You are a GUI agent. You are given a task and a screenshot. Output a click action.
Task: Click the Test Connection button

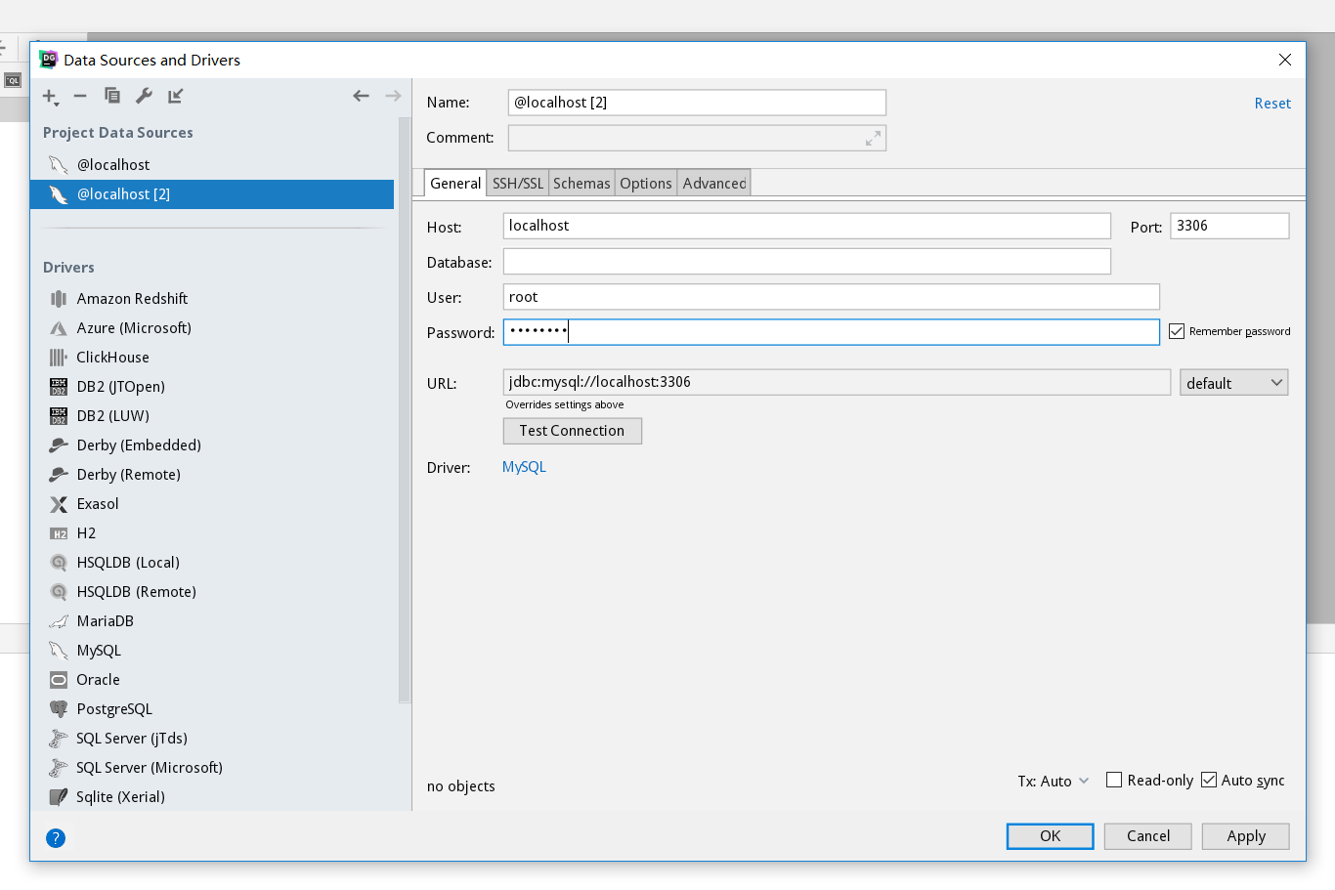click(573, 431)
